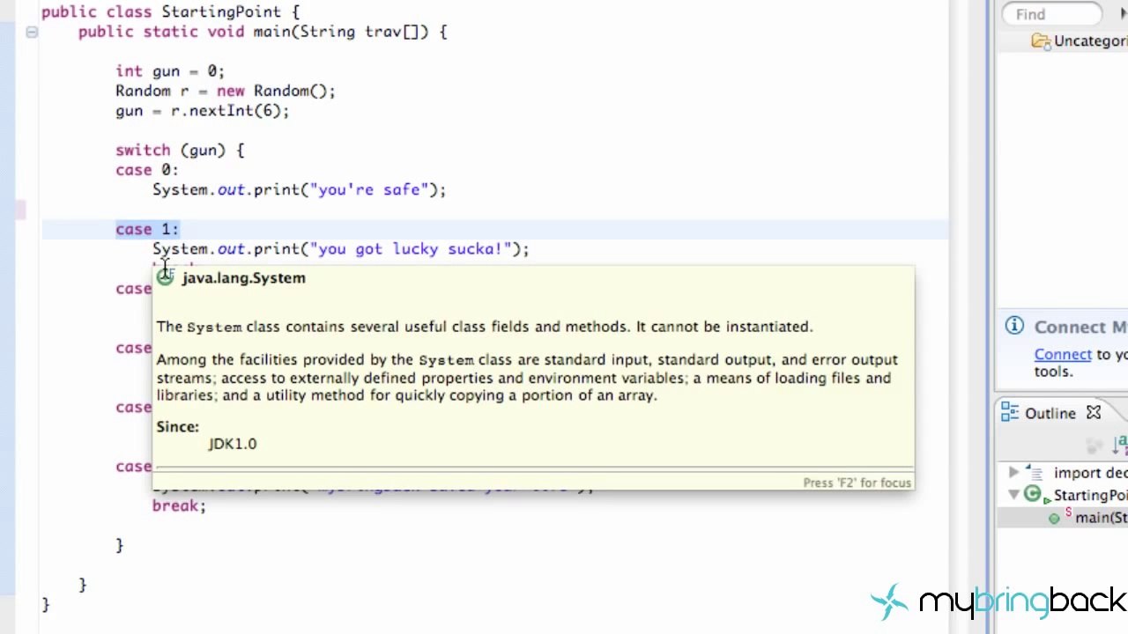The image size is (1128, 634).
Task: Click the info icon beside Connect Mylyn
Action: coord(1014,327)
